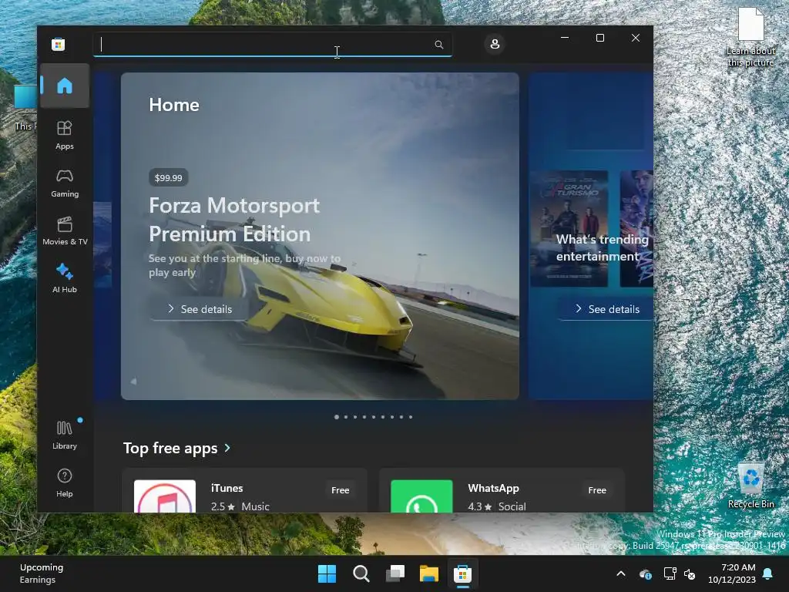Select the This PC desktop icon
The image size is (789, 592).
point(24,106)
